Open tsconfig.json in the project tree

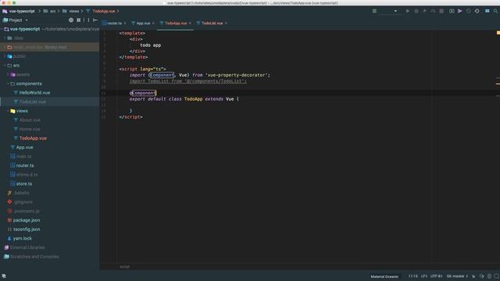point(27,229)
